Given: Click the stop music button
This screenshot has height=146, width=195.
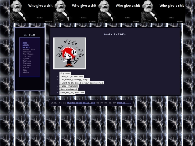Looking at the screenshot, I should (x=65, y=73).
